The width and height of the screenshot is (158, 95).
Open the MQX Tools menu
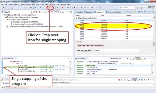(36, 4)
